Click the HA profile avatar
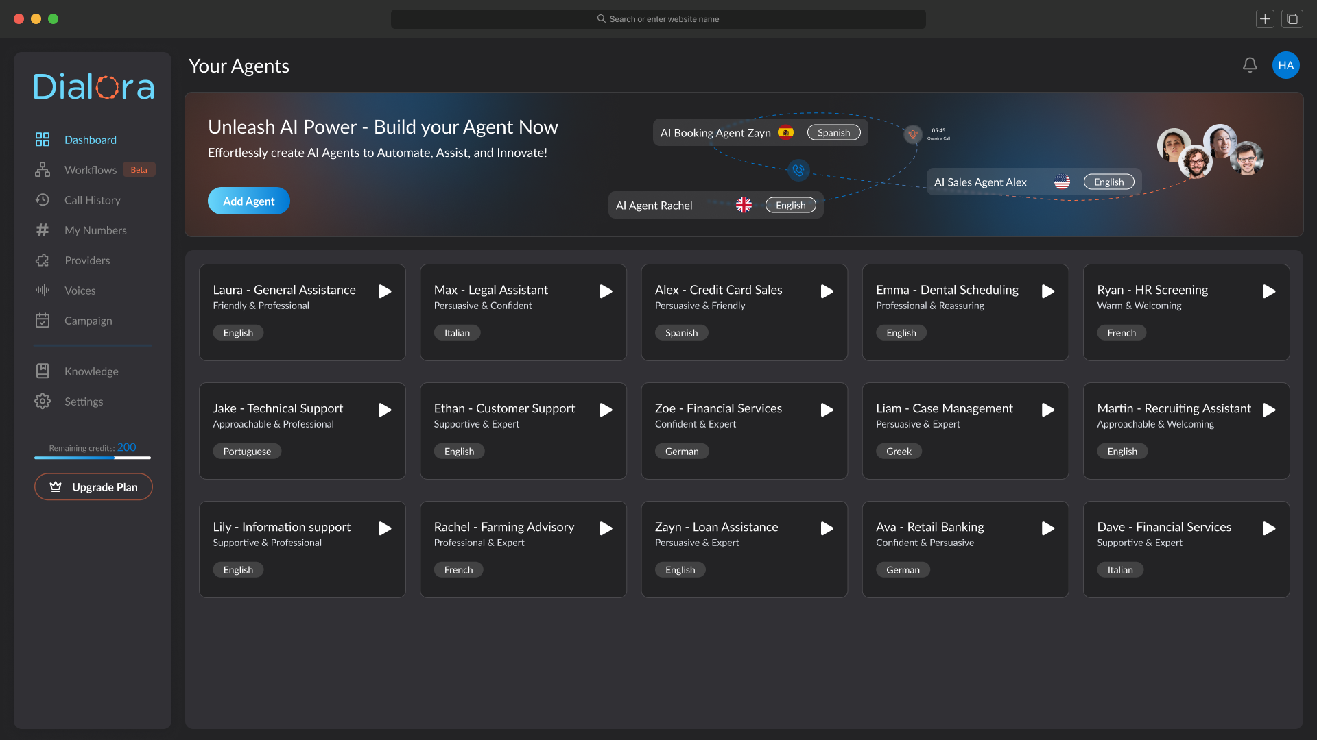Image resolution: width=1317 pixels, height=740 pixels. pos(1285,65)
